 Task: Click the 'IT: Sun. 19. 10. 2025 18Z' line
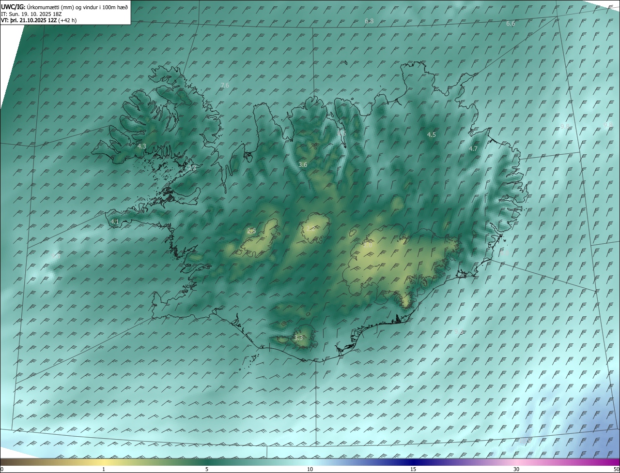click(x=31, y=14)
